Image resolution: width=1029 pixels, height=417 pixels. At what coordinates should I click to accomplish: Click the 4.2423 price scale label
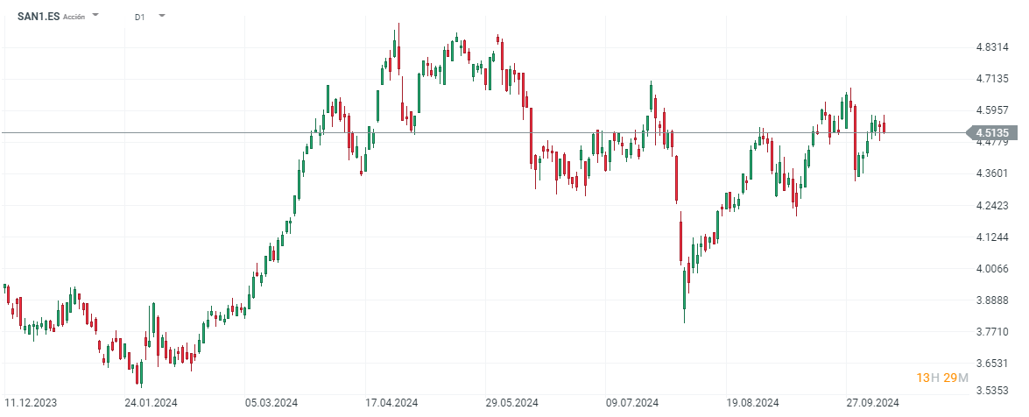coord(992,206)
